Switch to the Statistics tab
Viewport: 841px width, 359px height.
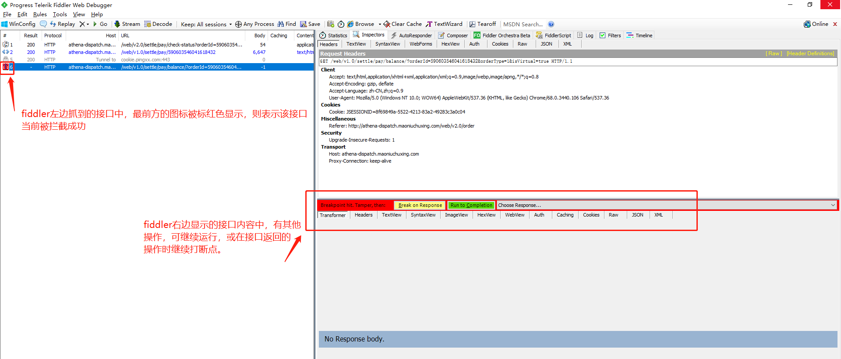pos(333,36)
